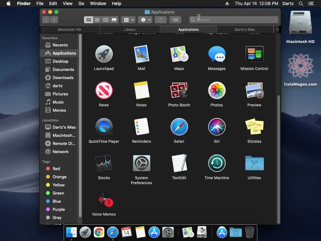Select the Mission Control icon

point(254,54)
